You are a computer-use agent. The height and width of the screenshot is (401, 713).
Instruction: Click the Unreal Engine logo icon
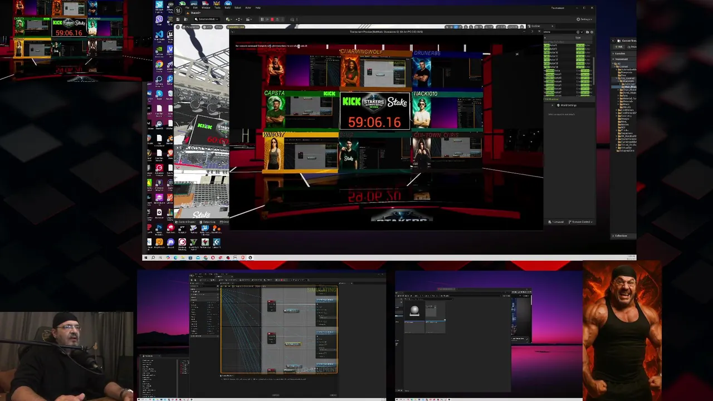coord(178,11)
